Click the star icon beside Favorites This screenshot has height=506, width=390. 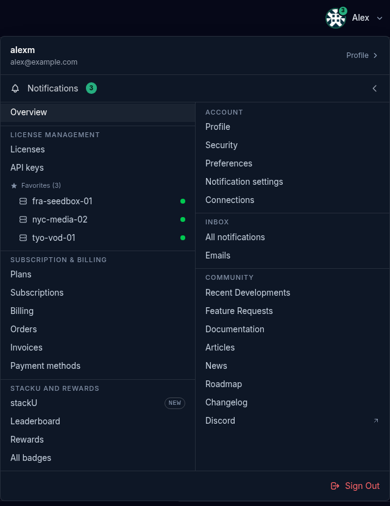coord(14,185)
